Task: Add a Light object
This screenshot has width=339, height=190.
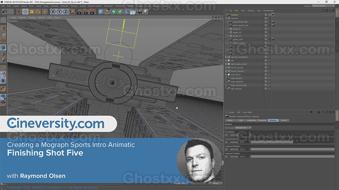Action: point(146,12)
